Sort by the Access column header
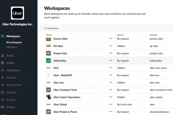 (120, 35)
